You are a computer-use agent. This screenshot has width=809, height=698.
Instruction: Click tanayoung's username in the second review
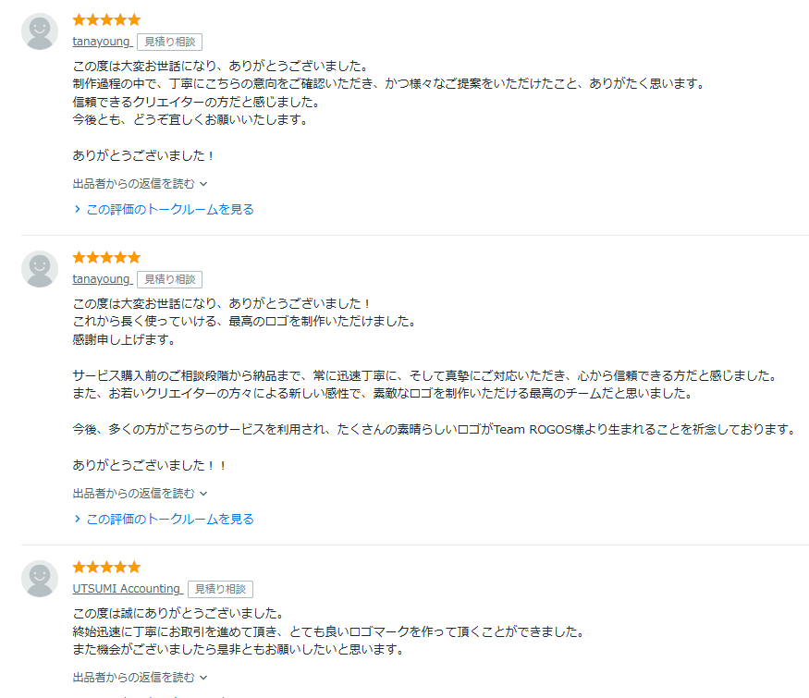[x=100, y=279]
